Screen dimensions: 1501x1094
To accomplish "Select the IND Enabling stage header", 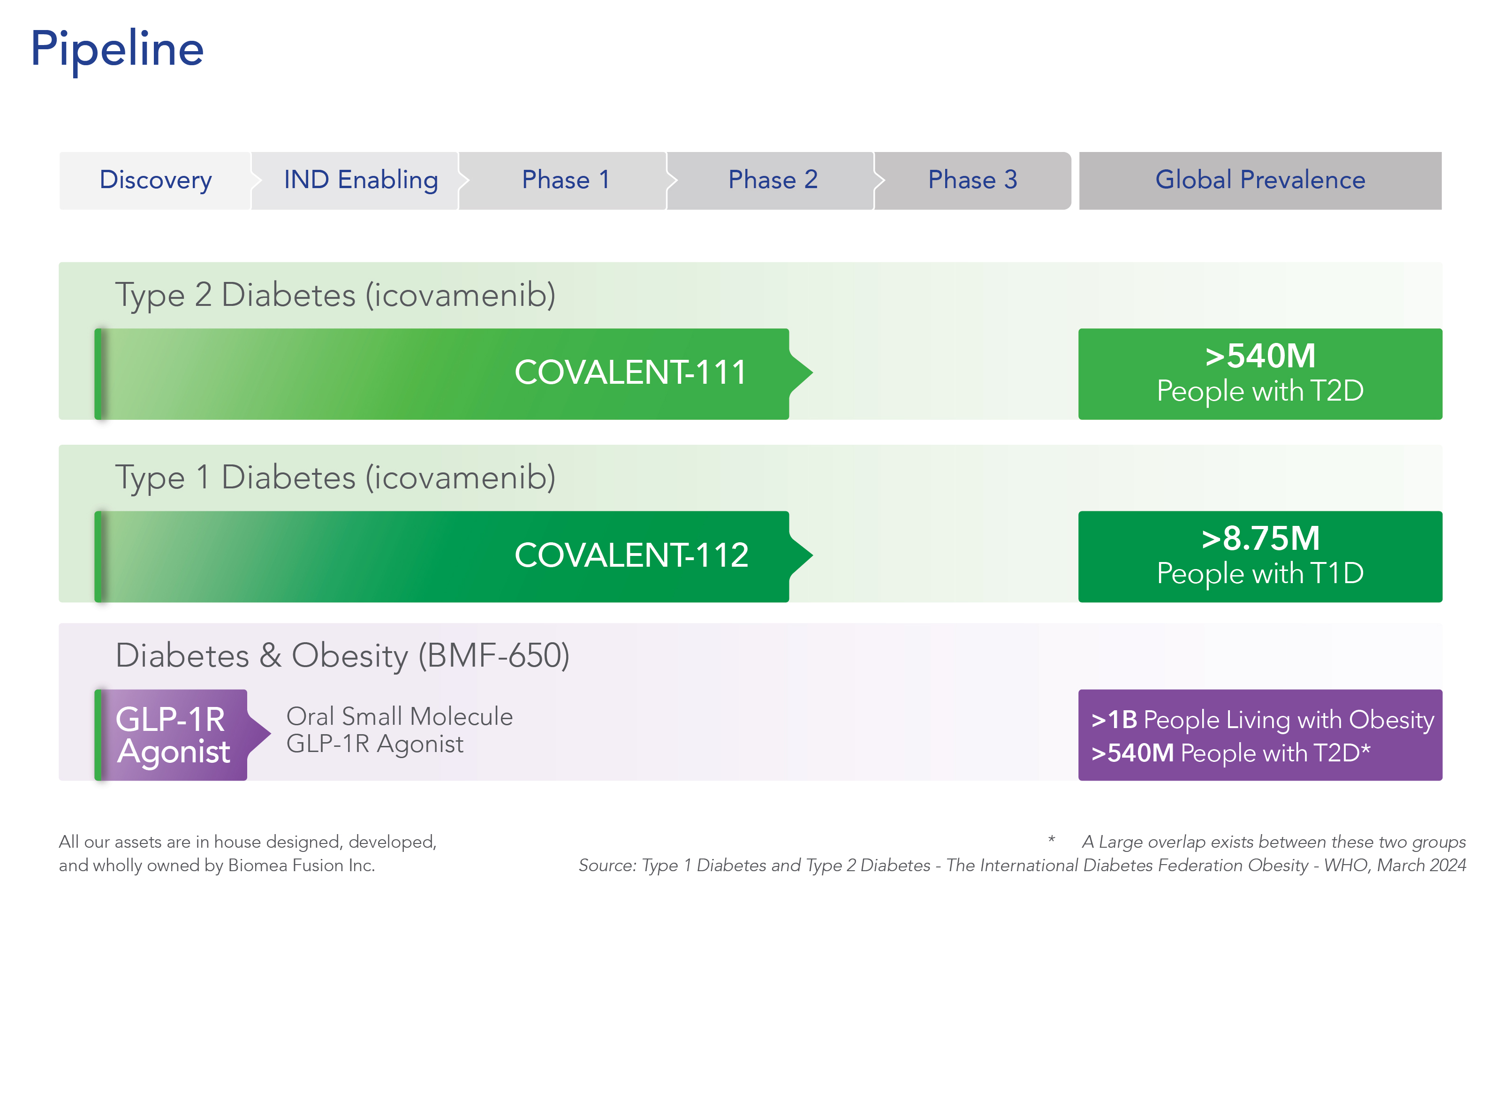I will click(361, 180).
